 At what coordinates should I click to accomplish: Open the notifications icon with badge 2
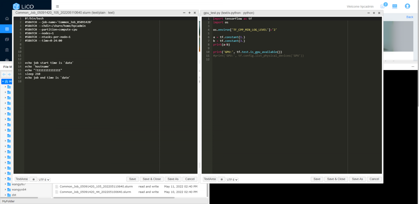click(383, 6)
